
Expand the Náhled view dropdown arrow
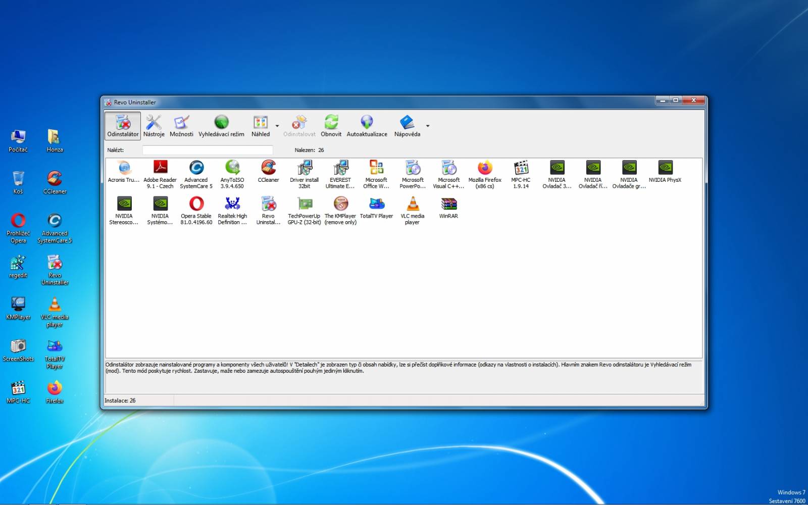[x=277, y=126]
